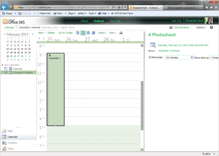Image resolution: width=219 pixels, height=156 pixels.
Task: Click the browser address bar
Action: click(x=64, y=8)
